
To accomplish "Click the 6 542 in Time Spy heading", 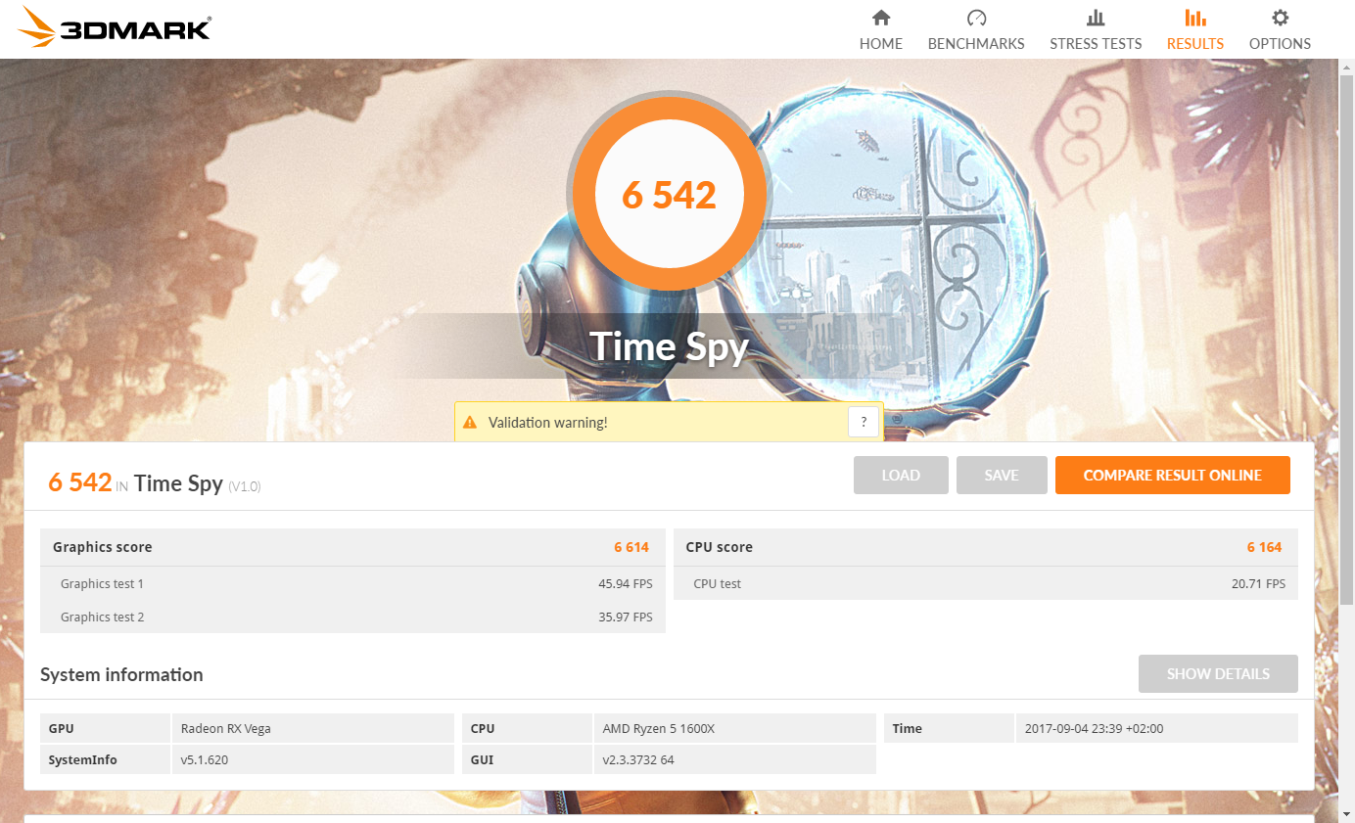I will (x=155, y=482).
